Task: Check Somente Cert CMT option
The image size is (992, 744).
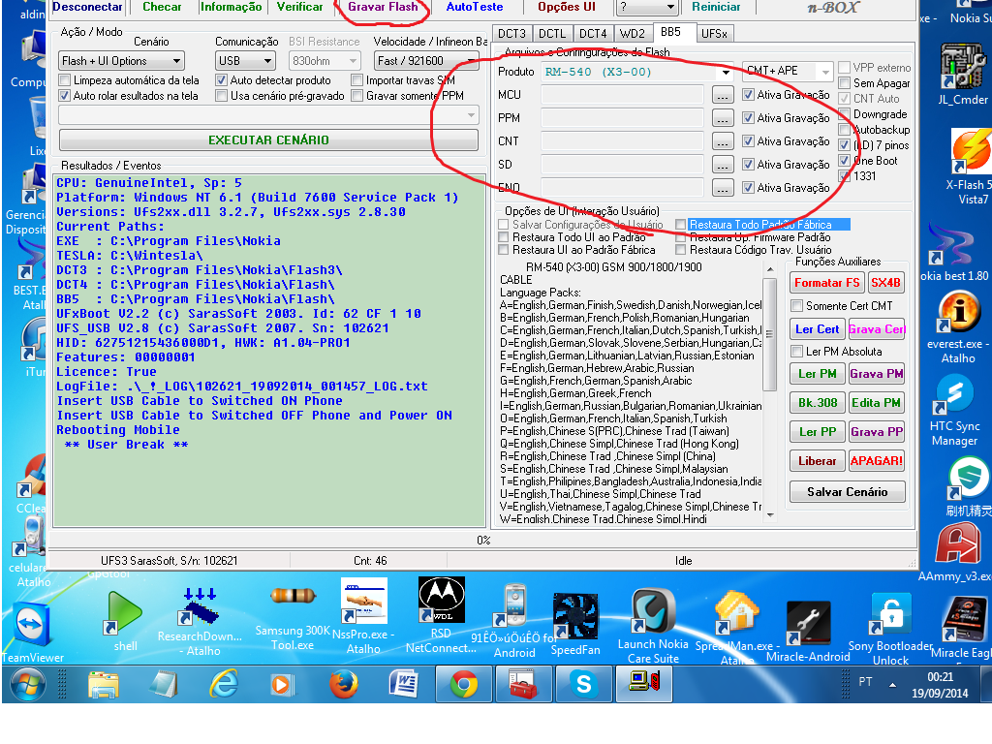Action: 796,306
